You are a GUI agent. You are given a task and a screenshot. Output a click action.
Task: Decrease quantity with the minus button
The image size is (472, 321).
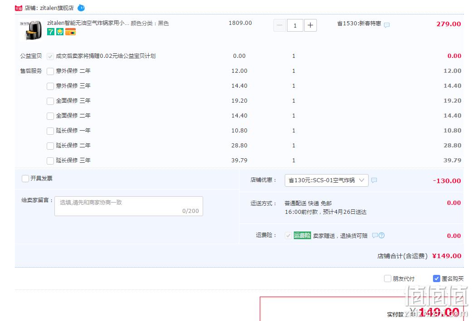tap(280, 25)
